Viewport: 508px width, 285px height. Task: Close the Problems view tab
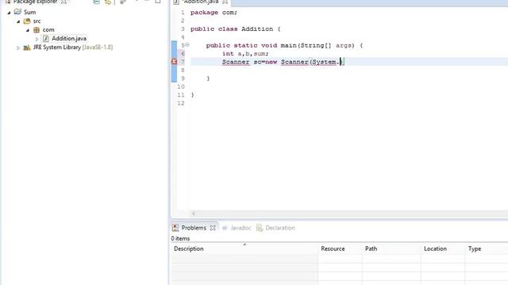coord(213,228)
